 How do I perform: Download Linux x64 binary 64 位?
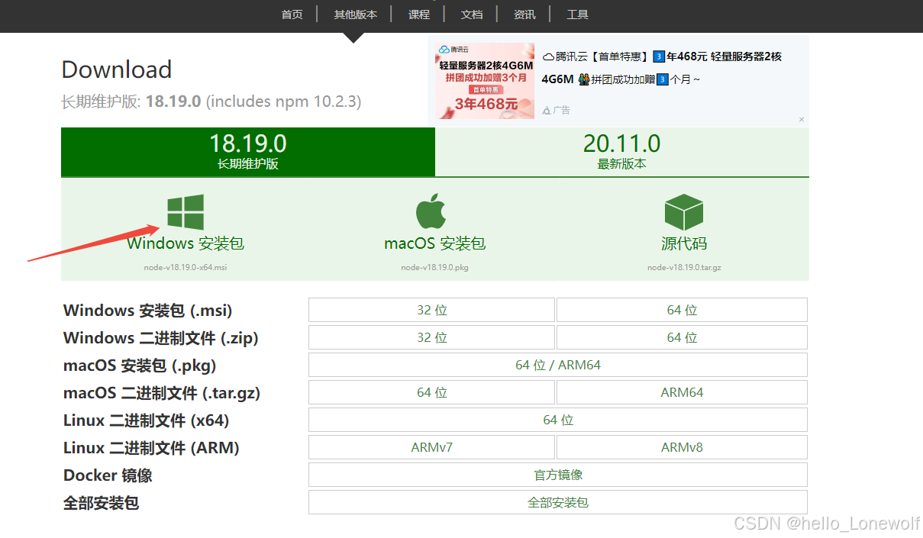click(558, 420)
